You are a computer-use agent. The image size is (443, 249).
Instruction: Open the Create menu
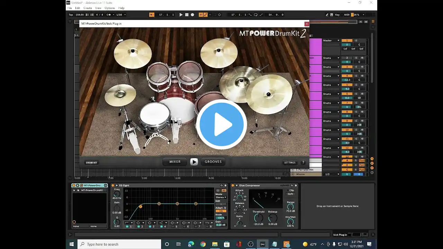88,8
